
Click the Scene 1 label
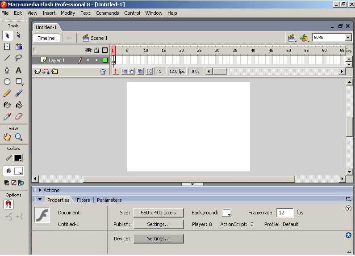click(x=99, y=38)
